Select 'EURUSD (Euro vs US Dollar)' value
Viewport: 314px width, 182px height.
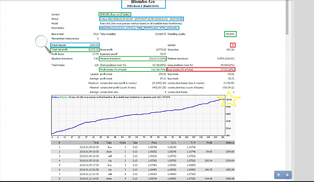pyautogui.click(x=115, y=15)
